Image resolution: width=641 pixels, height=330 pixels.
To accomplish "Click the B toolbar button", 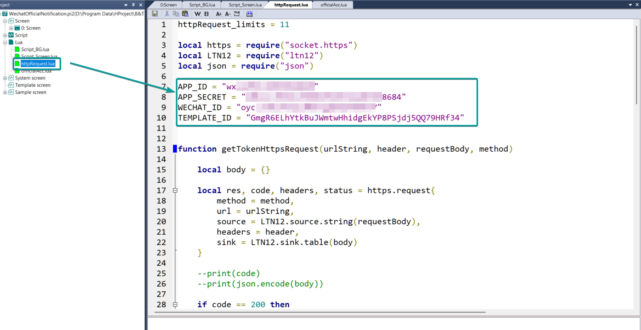I will click(207, 14).
